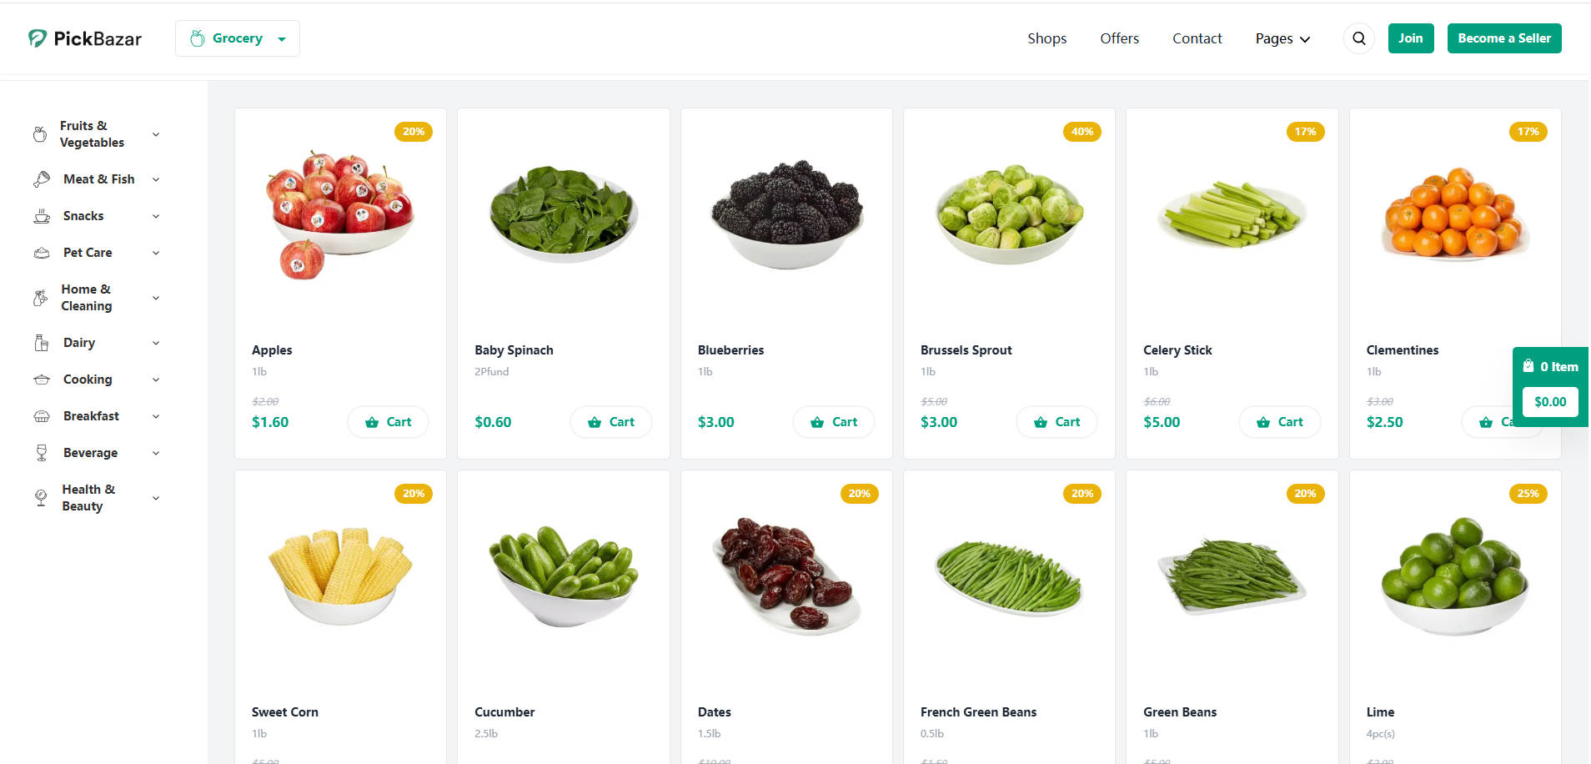Add Baby Spinach to the cart
Screen dimensions: 1591x764
[x=610, y=421]
